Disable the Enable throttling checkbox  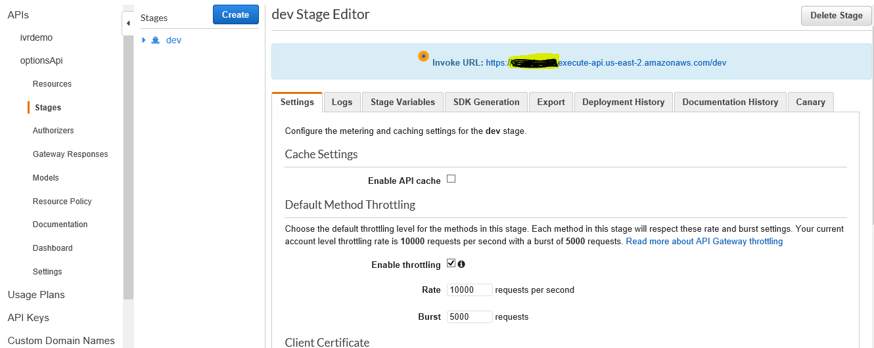[x=451, y=263]
